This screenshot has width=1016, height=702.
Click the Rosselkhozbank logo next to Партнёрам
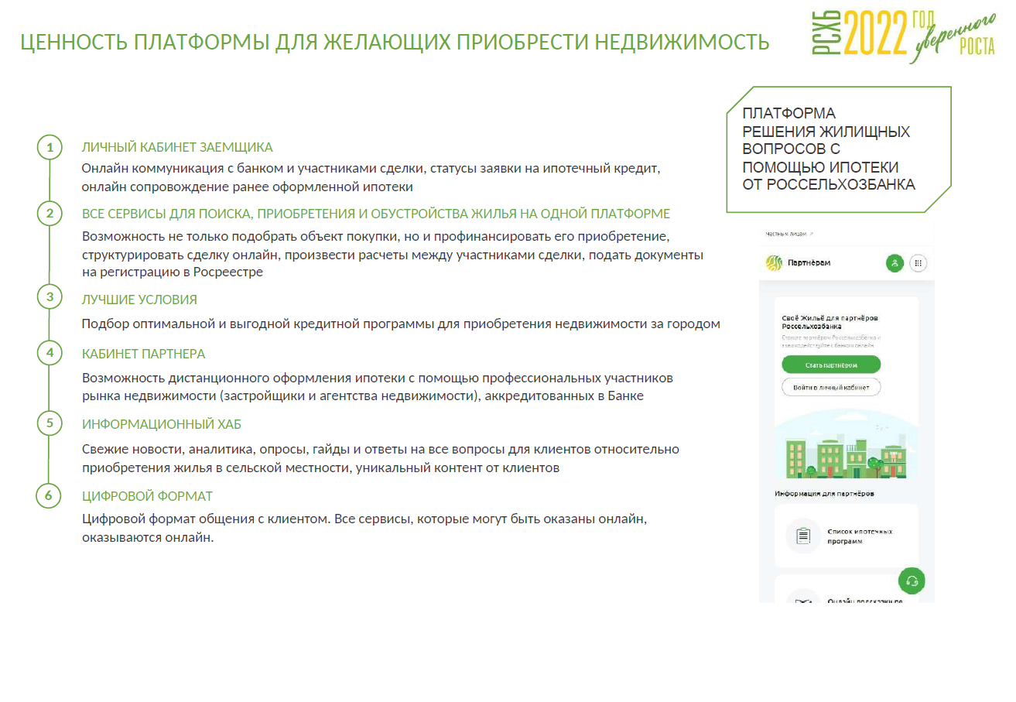tap(773, 263)
